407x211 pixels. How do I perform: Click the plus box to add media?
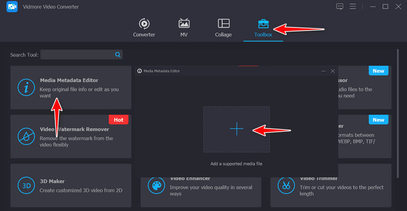click(237, 129)
